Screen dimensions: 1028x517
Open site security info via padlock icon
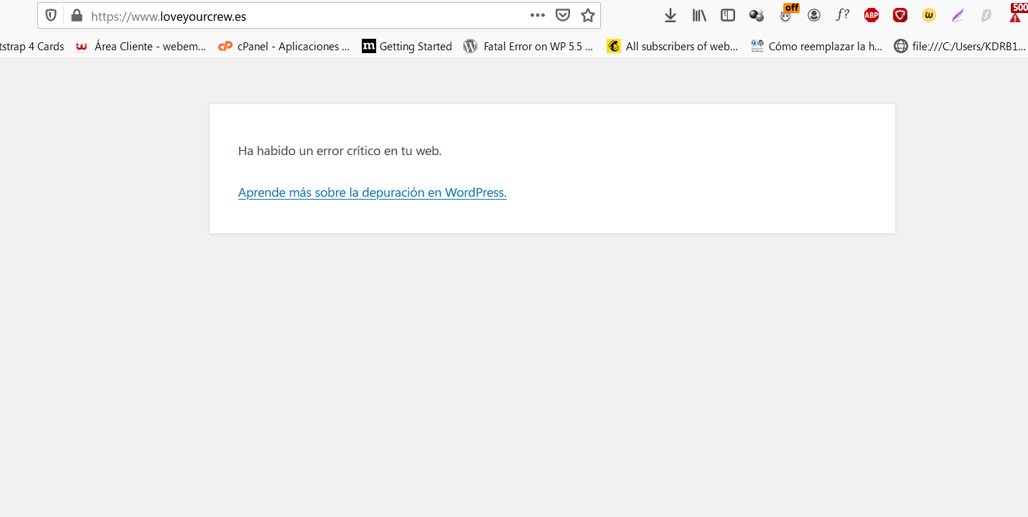[x=76, y=15]
